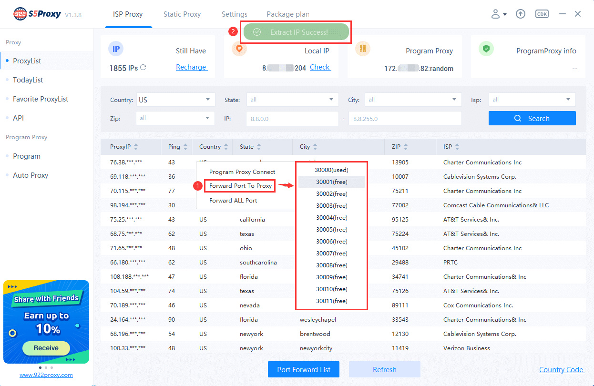Click the orange Local IP pin icon
Image resolution: width=594 pixels, height=386 pixels.
[239, 50]
